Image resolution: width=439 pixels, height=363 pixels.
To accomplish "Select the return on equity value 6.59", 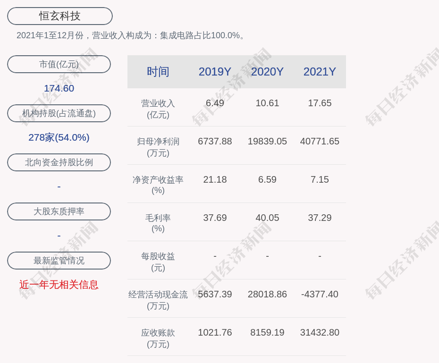I will click(x=267, y=179).
